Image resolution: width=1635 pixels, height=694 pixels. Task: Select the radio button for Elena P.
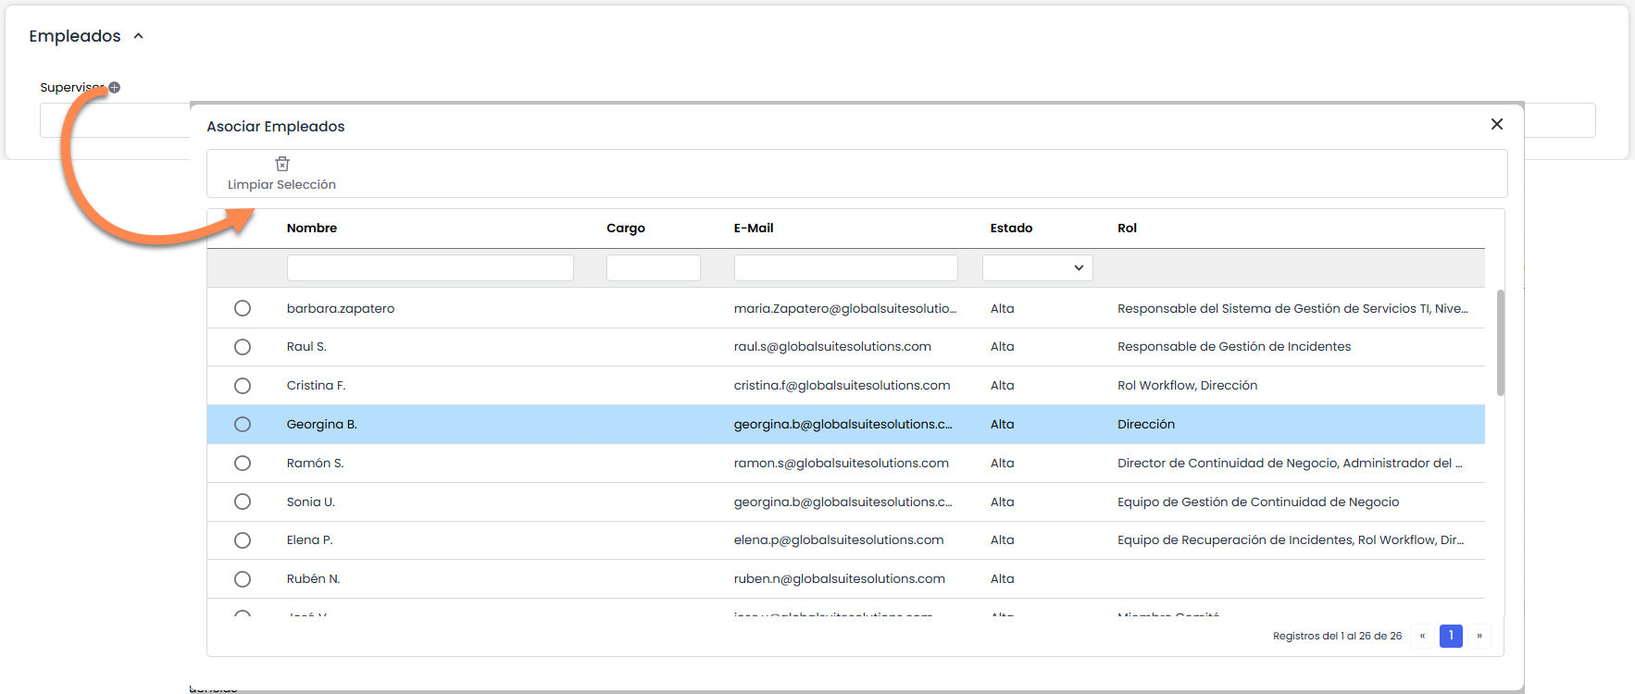point(243,540)
